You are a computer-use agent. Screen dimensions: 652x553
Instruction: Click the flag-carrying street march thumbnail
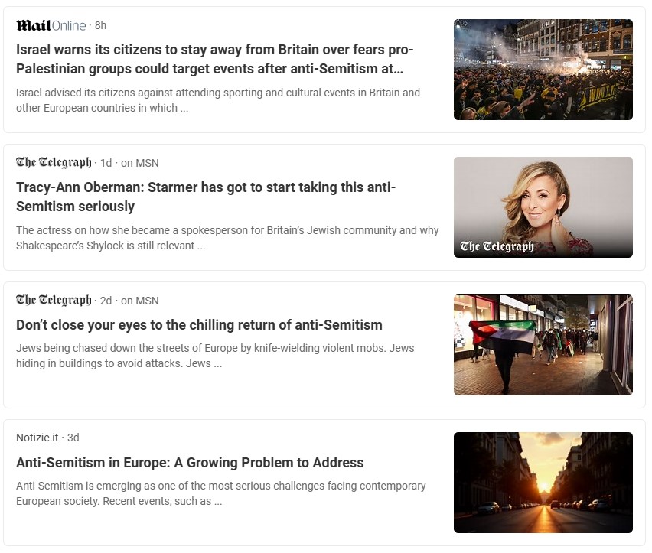click(543, 345)
